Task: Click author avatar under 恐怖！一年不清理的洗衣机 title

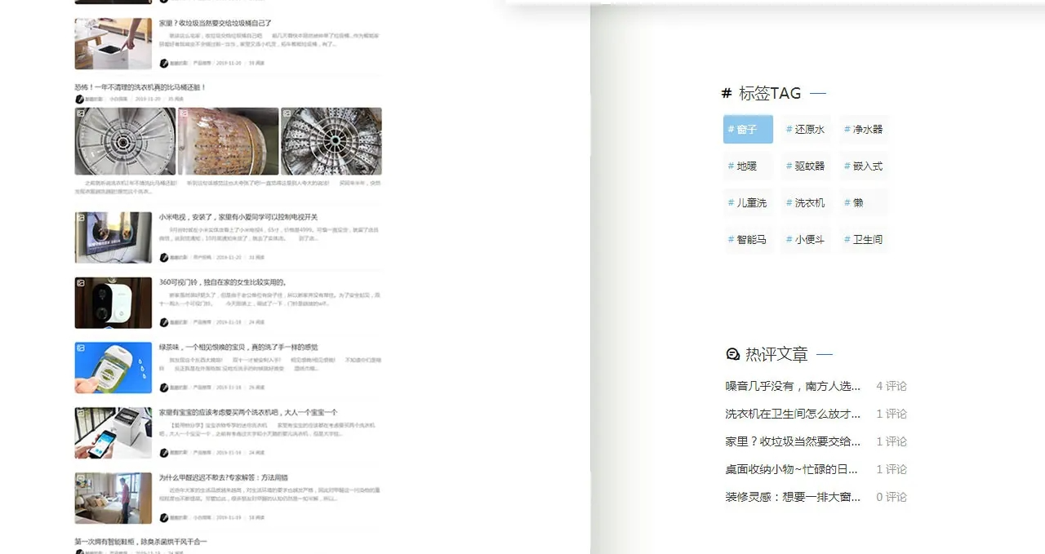Action: [x=79, y=99]
